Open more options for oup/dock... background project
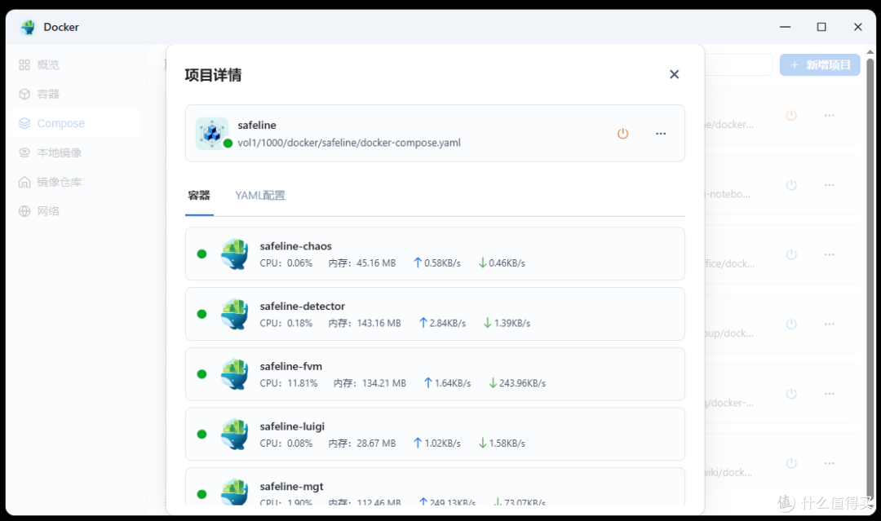This screenshot has width=881, height=521. click(x=830, y=324)
